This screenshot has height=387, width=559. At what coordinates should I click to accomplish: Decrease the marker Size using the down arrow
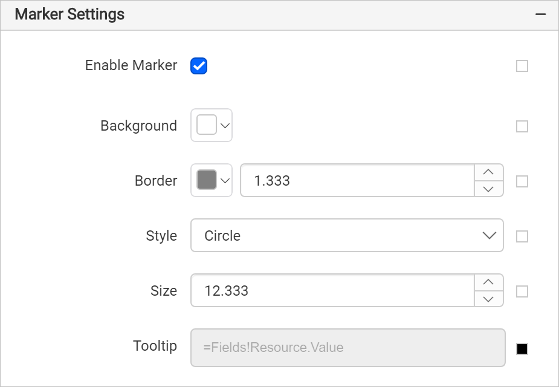[489, 299]
